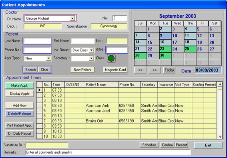Click the Present button at bottom
Image resolution: width=227 pixels, height=158 pixels.
coord(181,145)
